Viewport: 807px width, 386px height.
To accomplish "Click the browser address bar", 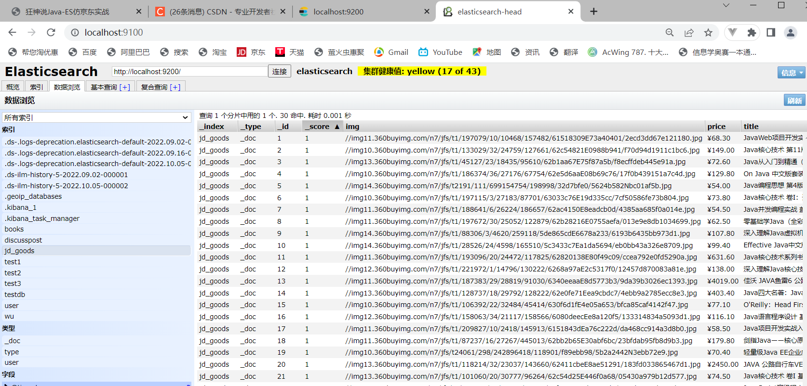I will pyautogui.click(x=366, y=32).
